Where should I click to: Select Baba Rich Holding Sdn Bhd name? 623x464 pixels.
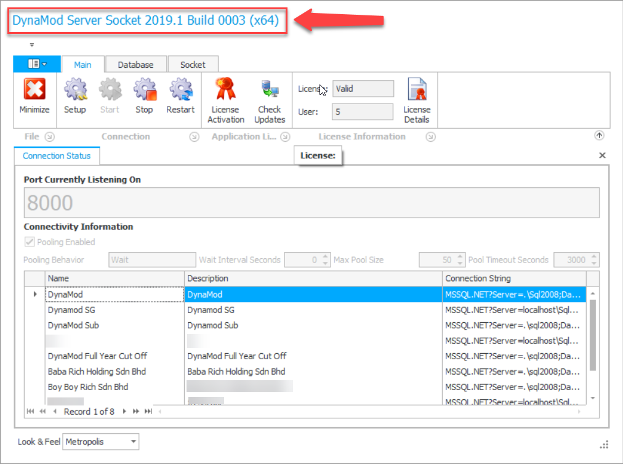115,372
